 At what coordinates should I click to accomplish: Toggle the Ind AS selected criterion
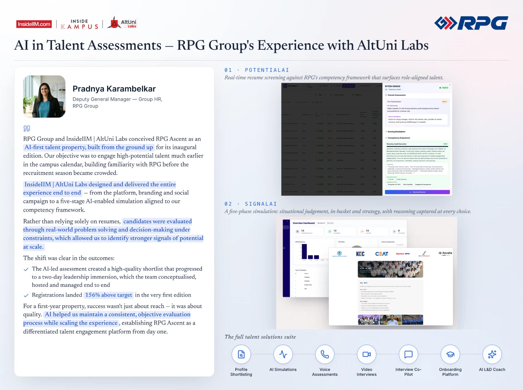coord(391,179)
